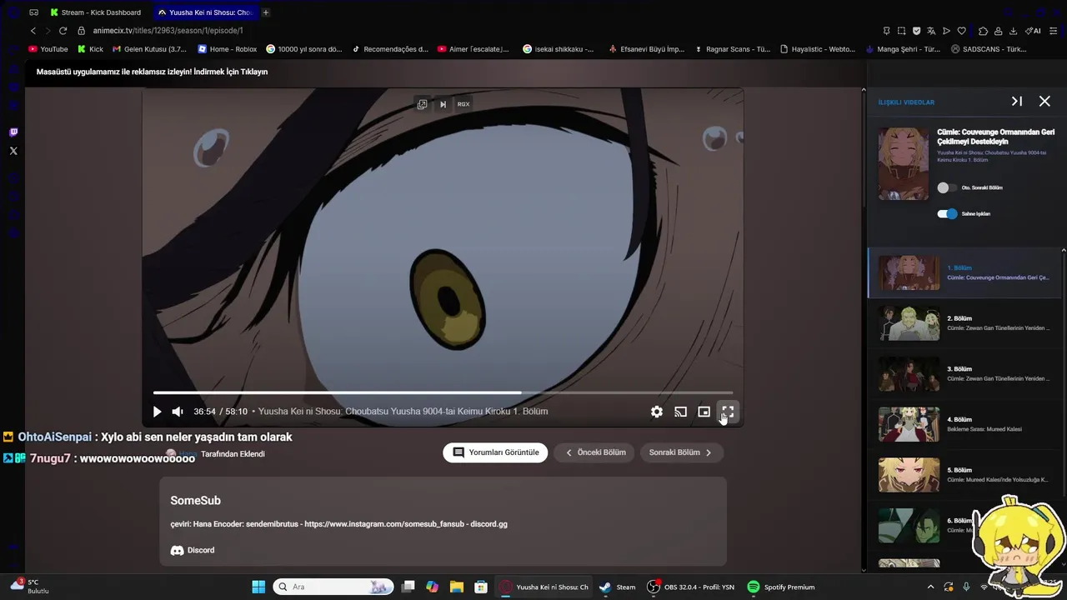This screenshot has width=1067, height=600.
Task: Open Spotify Premium from taskbar
Action: 782,587
